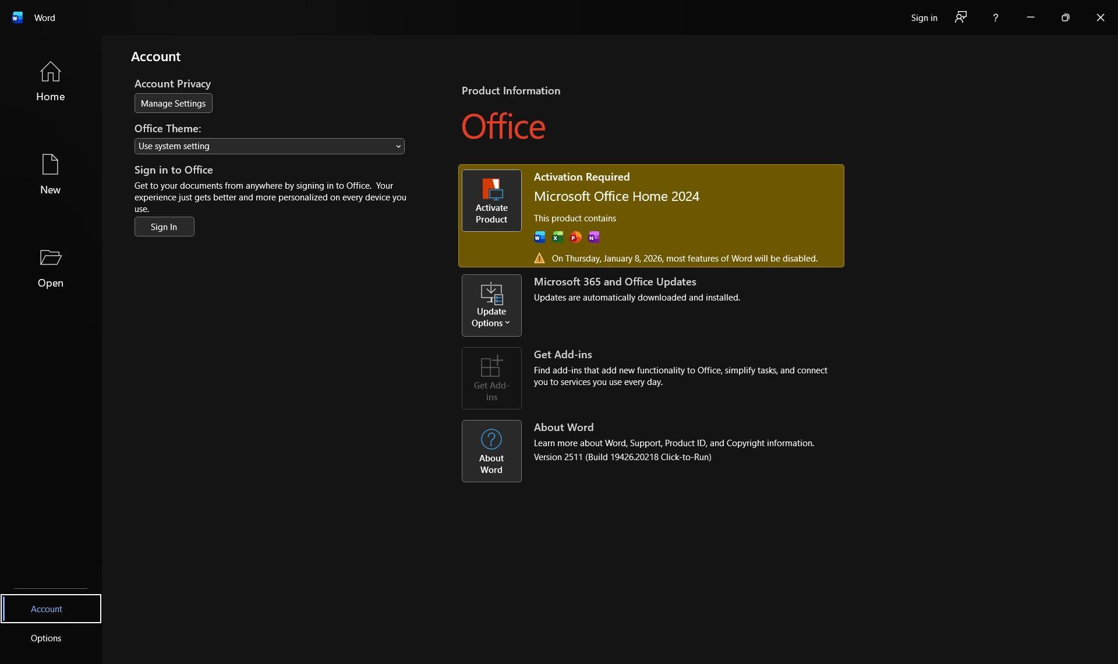
Task: Click the PowerPoint icon in product list
Action: pyautogui.click(x=575, y=237)
